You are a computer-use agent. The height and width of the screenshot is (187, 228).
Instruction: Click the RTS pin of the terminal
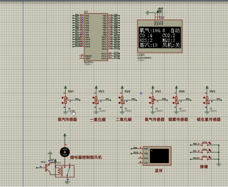coord(146,158)
